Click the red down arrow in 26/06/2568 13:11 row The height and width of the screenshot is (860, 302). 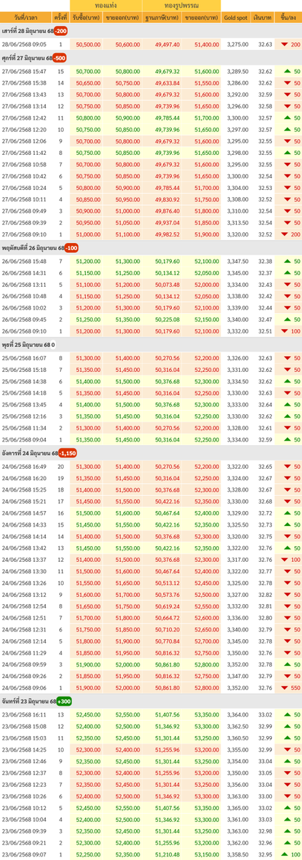tap(287, 285)
